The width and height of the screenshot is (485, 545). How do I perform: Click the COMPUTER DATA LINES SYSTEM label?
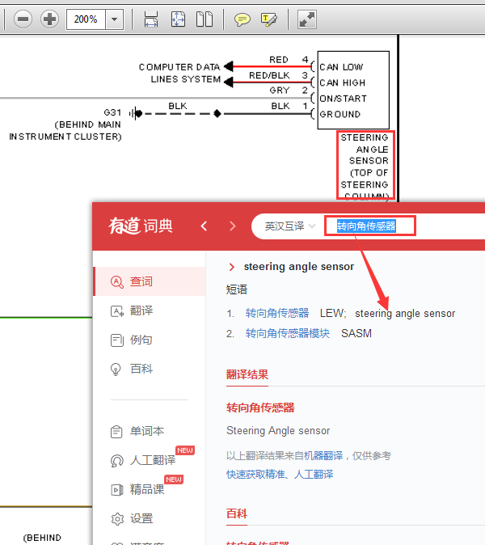coord(179,73)
